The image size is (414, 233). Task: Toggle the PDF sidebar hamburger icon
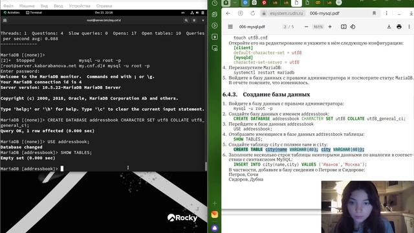(x=230, y=27)
